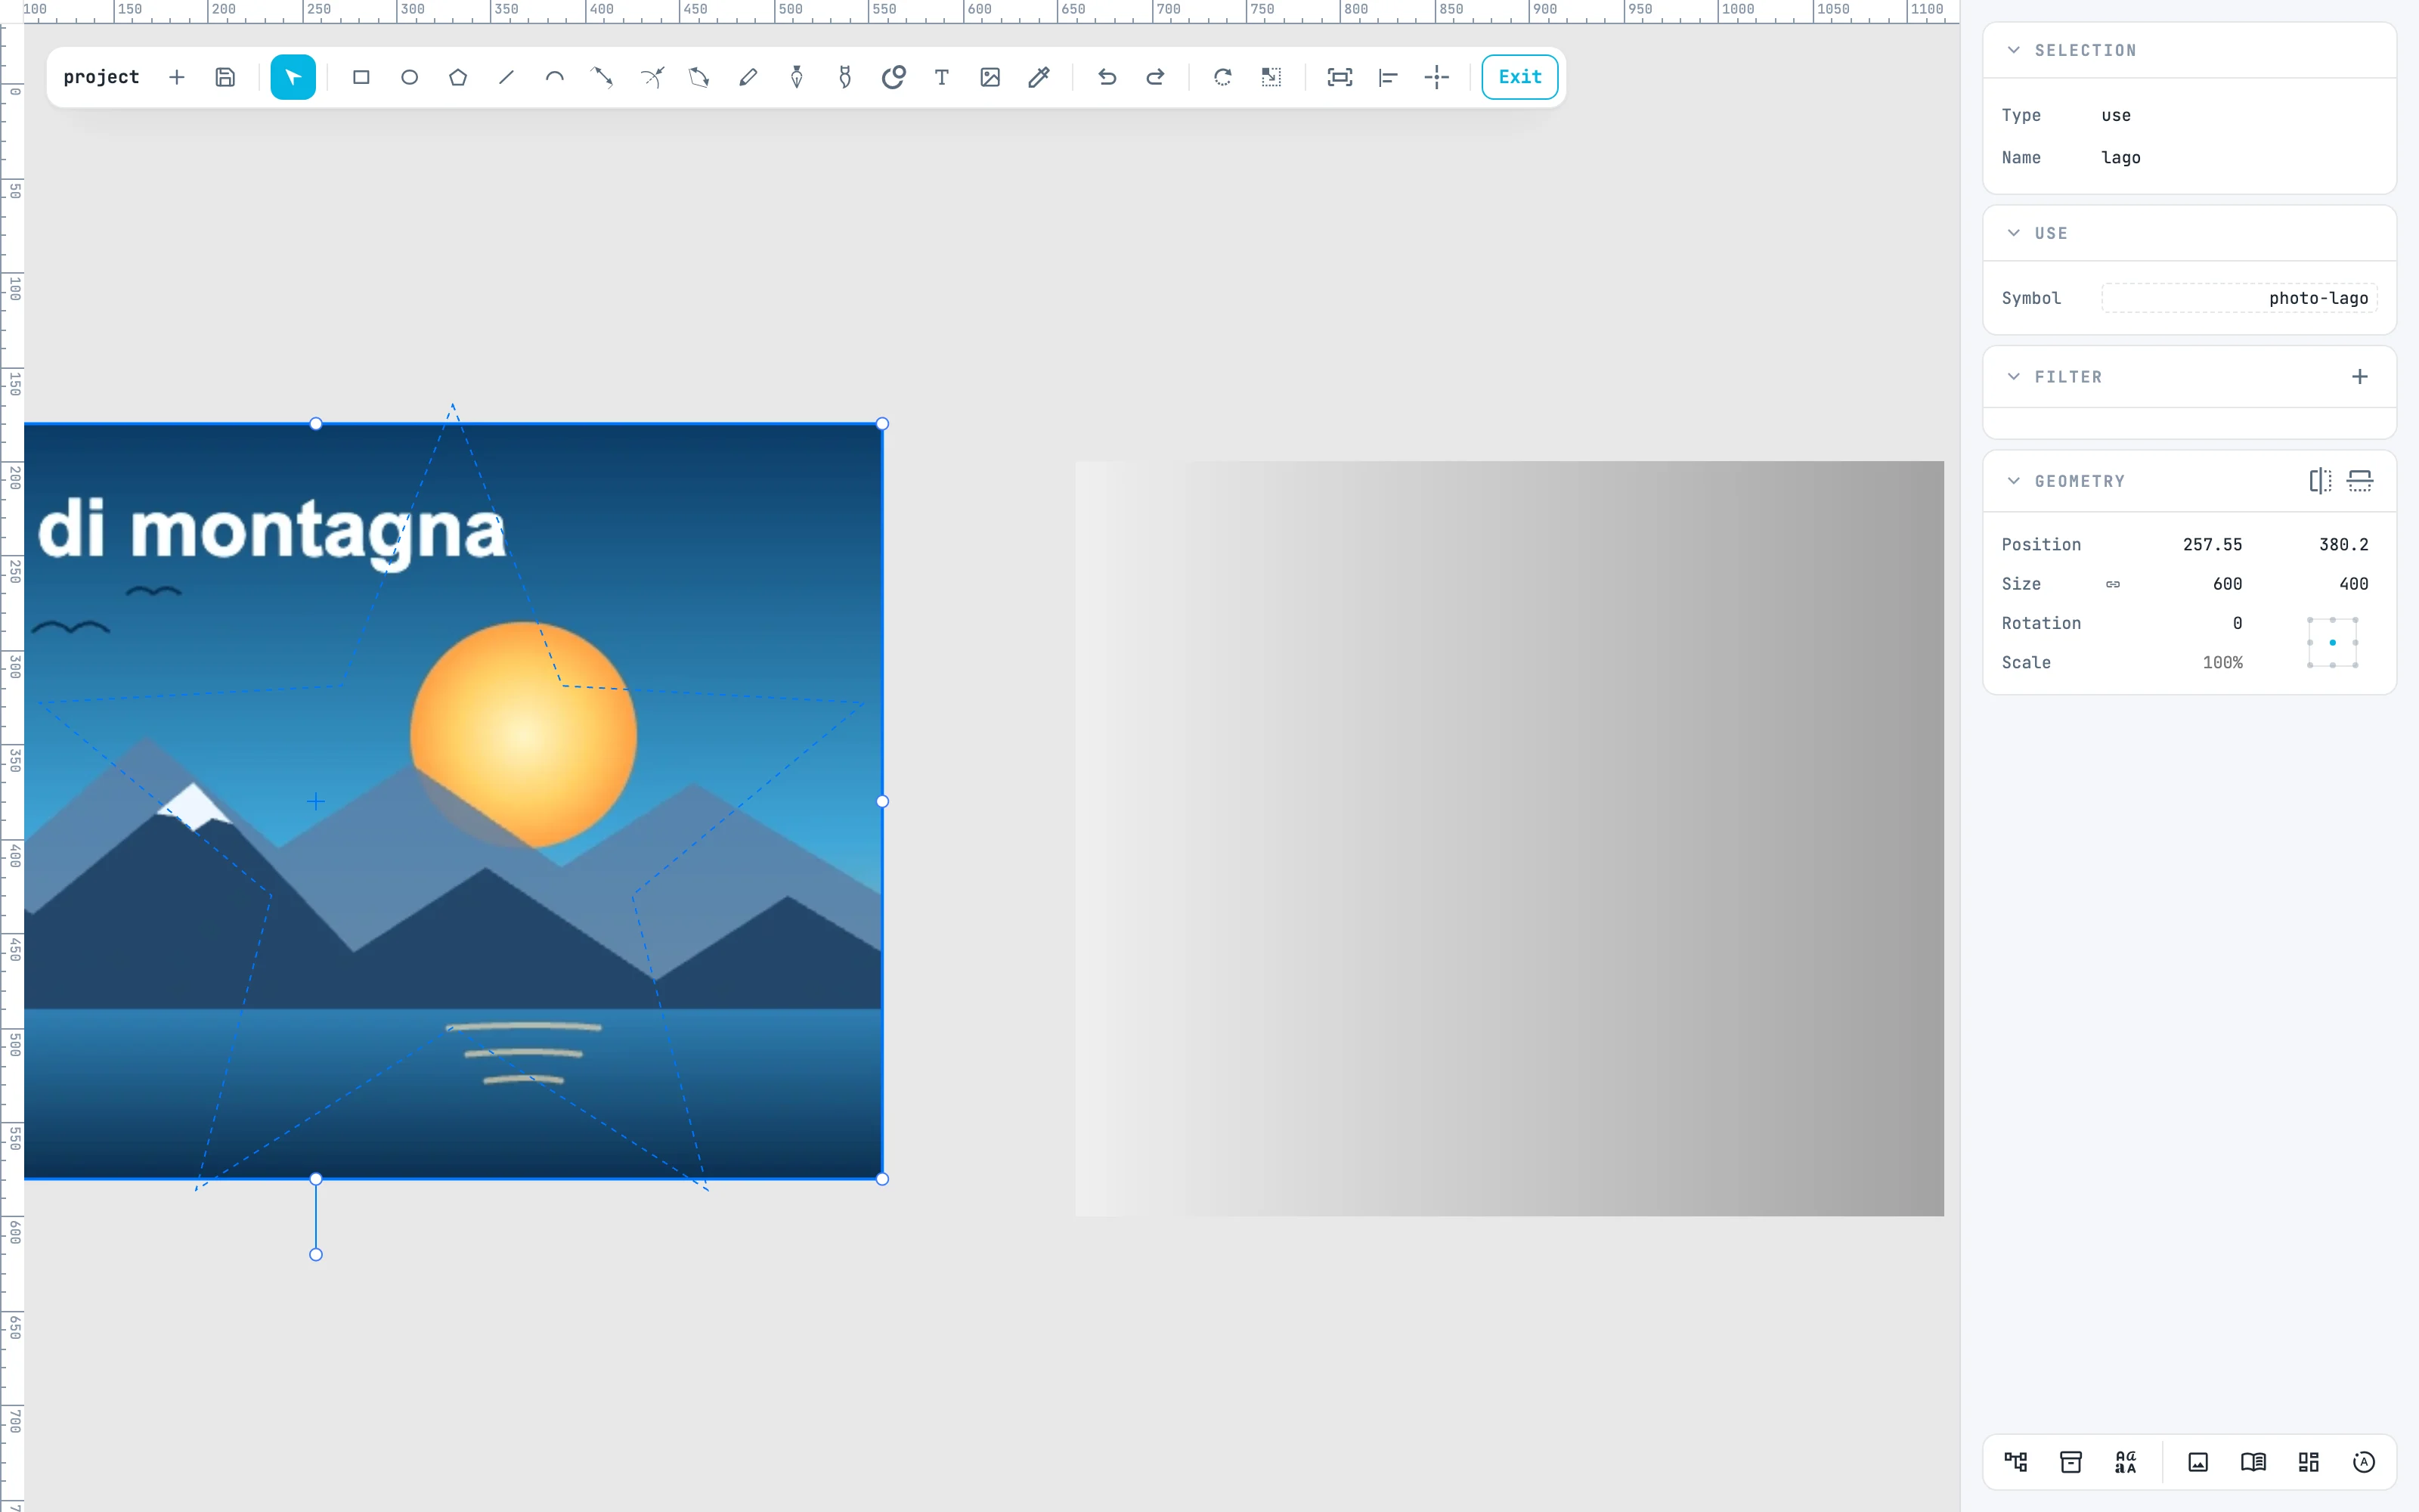Click the Undo arrow
2419x1512 pixels.
point(1107,77)
